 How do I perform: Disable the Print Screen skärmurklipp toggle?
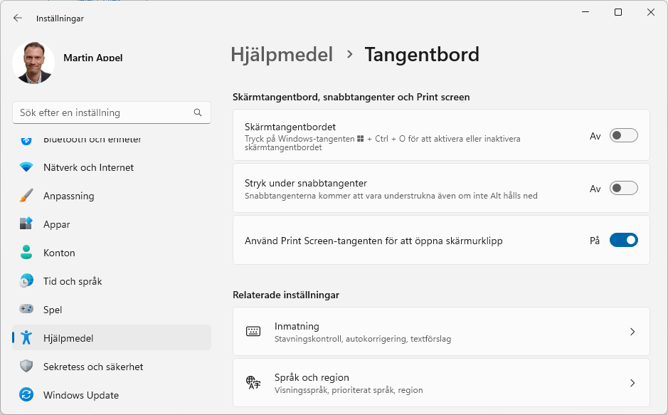click(x=623, y=241)
